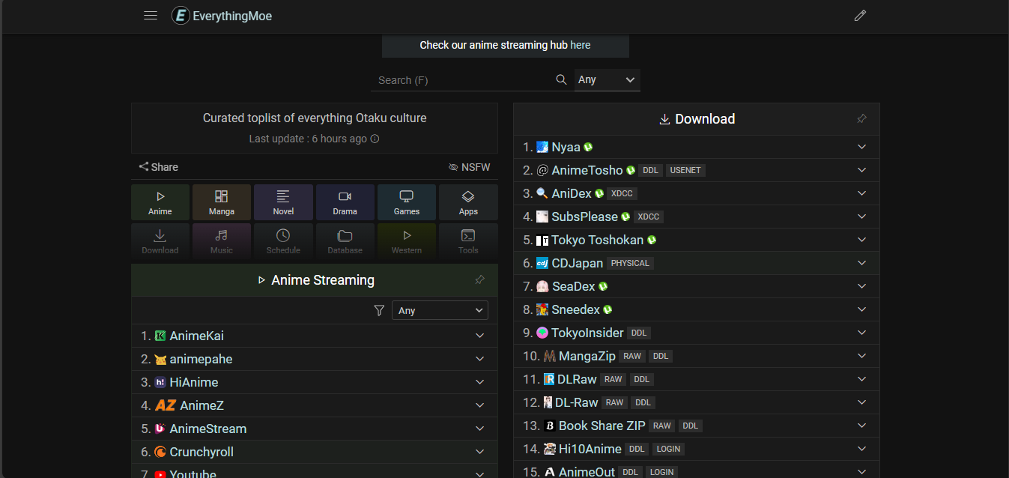This screenshot has width=1009, height=478.
Task: Click the Download section heading
Action: tap(697, 118)
